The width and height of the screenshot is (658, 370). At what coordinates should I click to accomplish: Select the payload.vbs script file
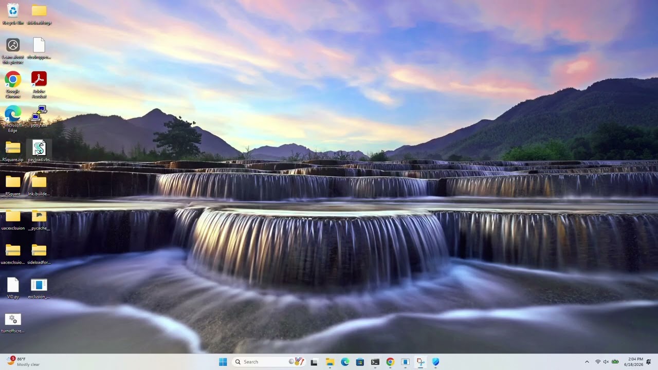pos(39,151)
